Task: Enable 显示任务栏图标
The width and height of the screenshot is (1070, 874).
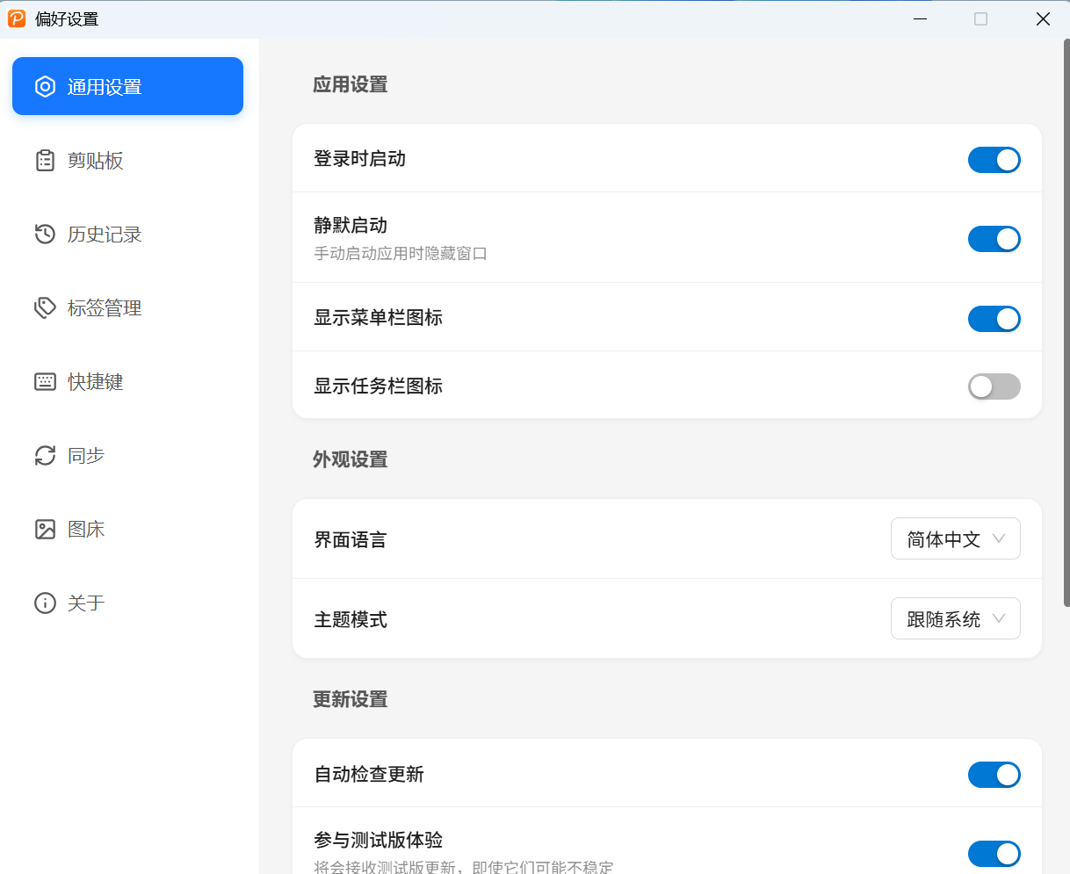Action: pos(994,386)
